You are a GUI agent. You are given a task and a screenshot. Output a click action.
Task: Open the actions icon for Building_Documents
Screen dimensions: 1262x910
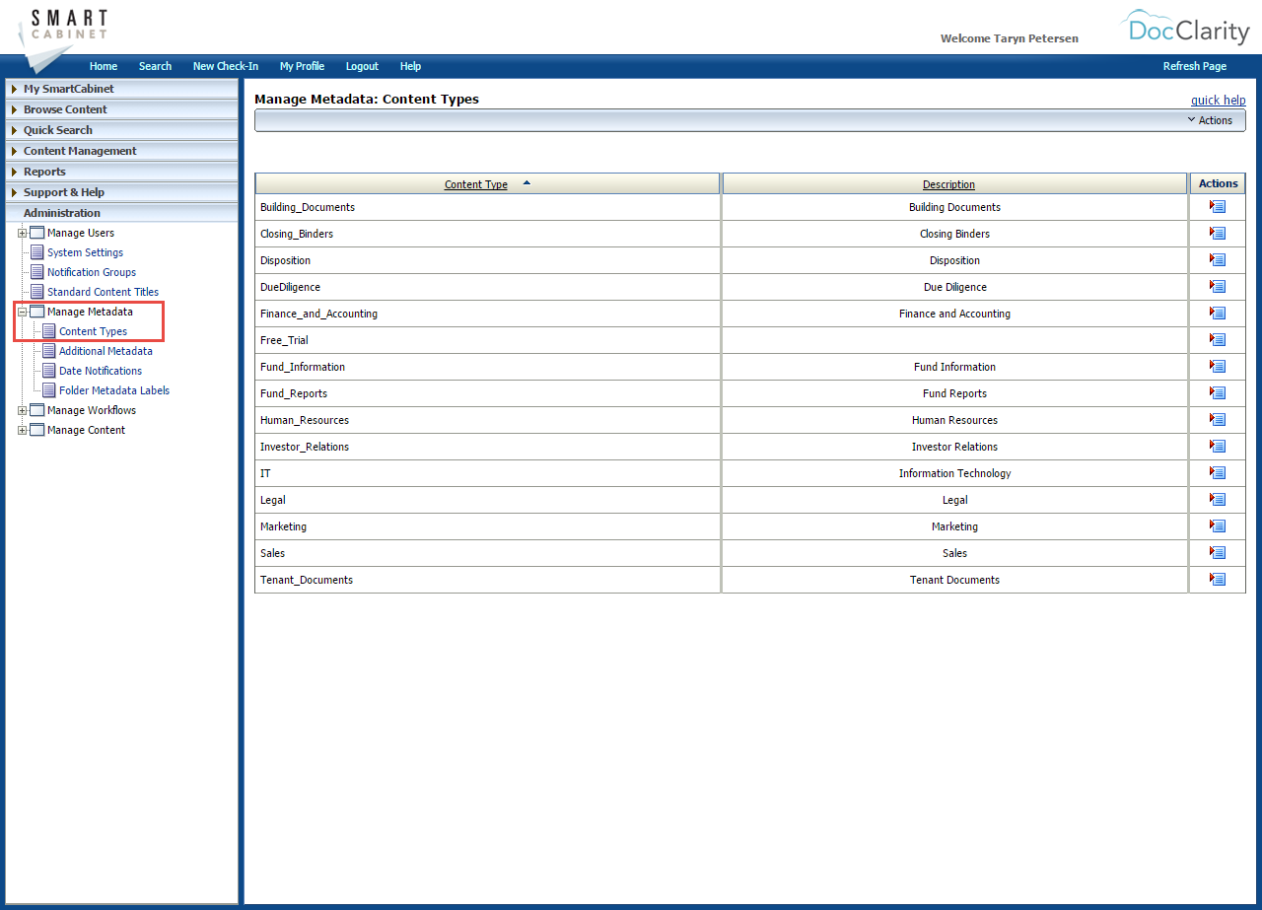click(x=1218, y=206)
